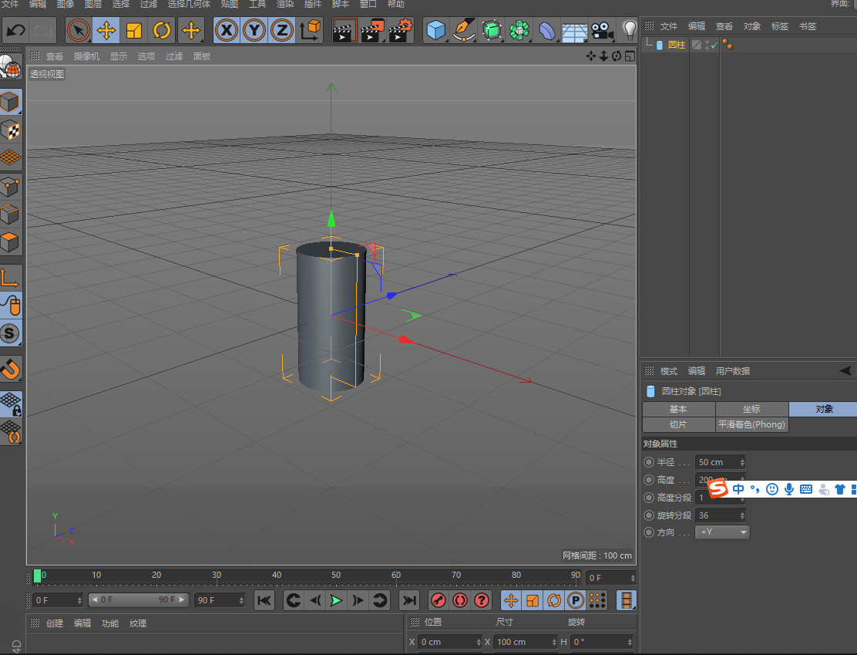Open Attribute Manager 用户数据 menu

[x=733, y=371]
